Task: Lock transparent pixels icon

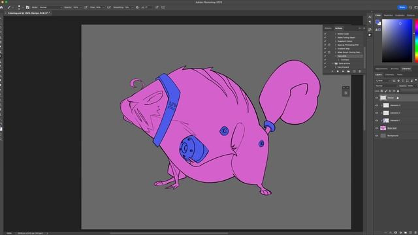Action: tap(382, 91)
